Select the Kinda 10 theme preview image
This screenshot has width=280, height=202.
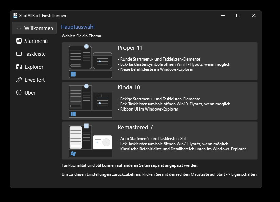coord(90,101)
